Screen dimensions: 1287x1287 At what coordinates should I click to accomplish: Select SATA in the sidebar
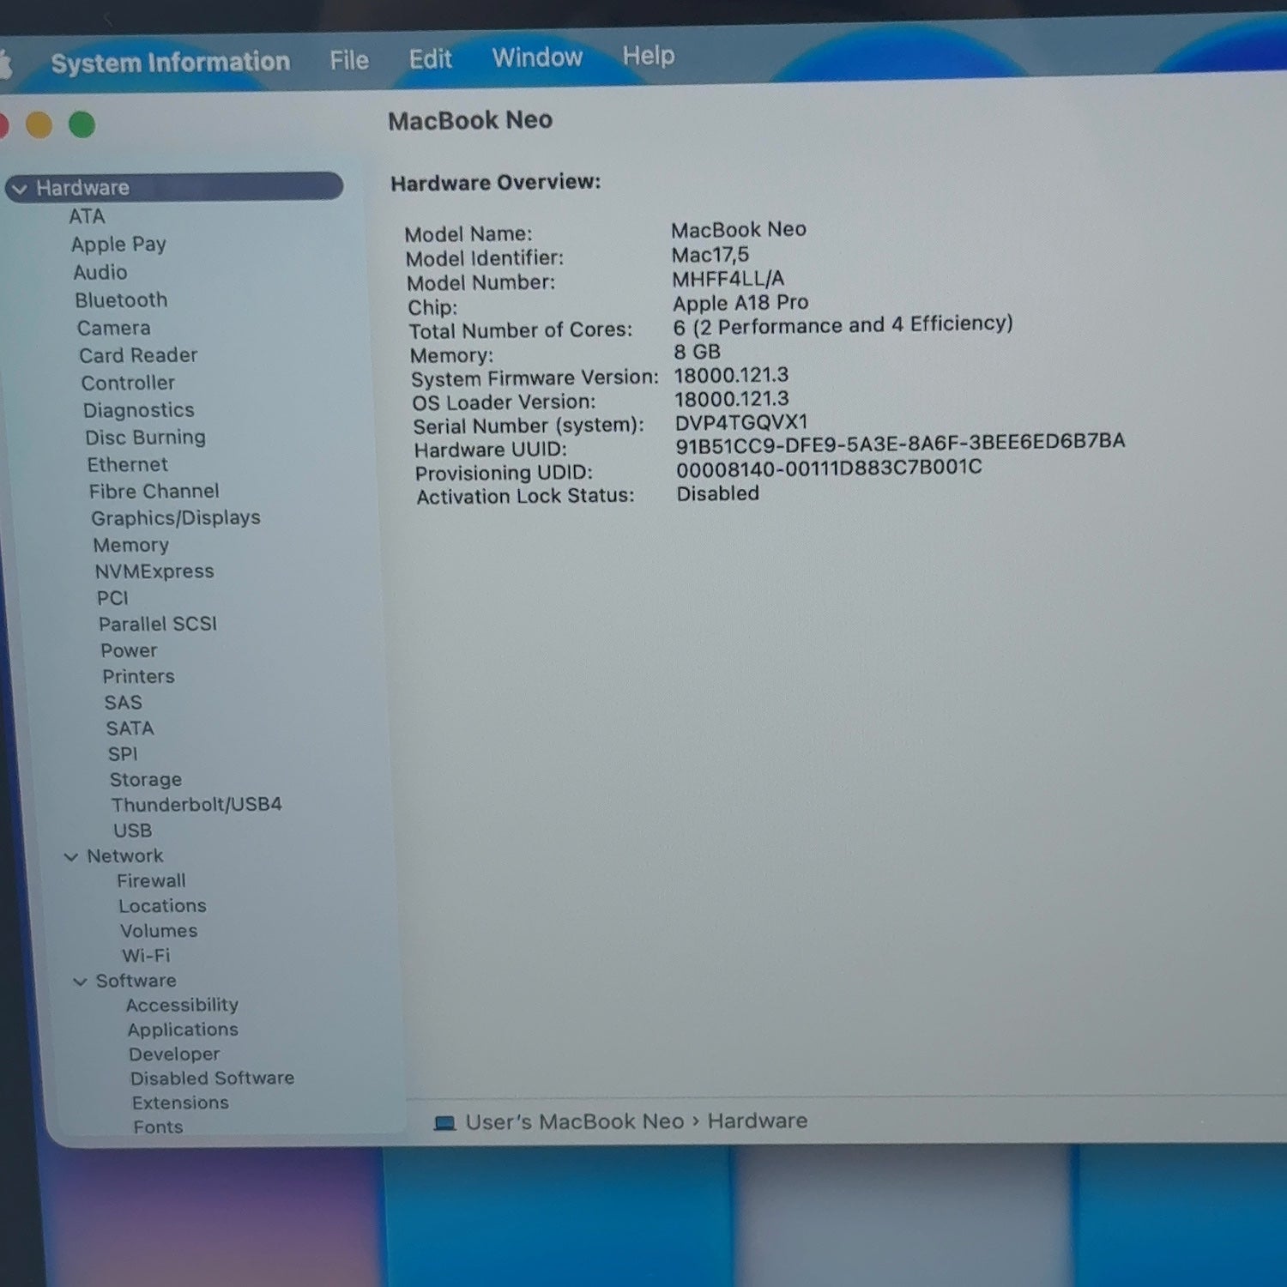point(130,728)
